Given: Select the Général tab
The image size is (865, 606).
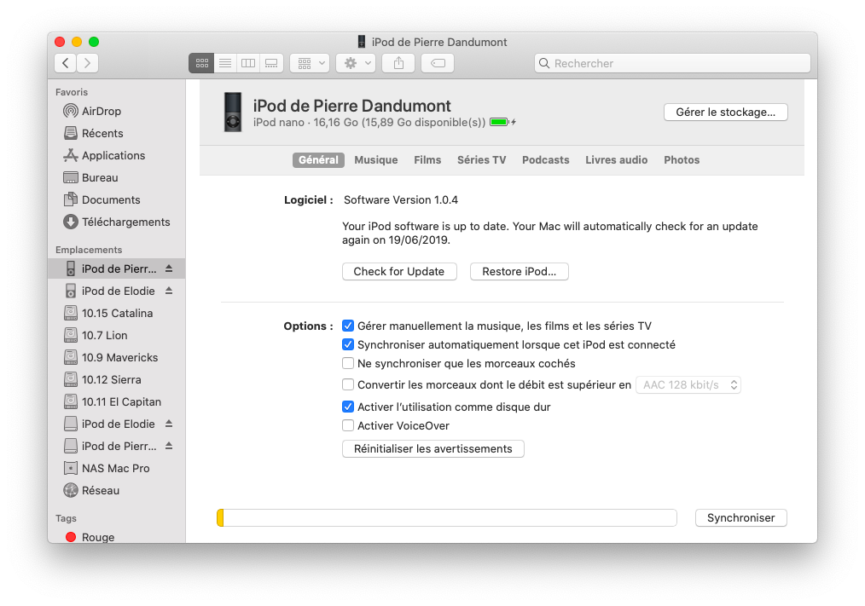Looking at the screenshot, I should coord(318,160).
